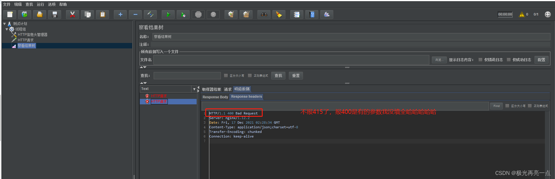The image size is (555, 179).
Task: Toggle 正则表达式 next to Find button
Action: (530, 106)
